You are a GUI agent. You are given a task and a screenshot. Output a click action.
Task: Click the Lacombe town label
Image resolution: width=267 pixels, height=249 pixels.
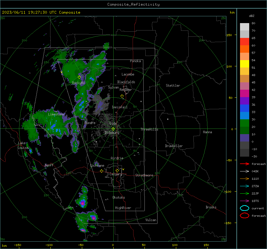128,74
